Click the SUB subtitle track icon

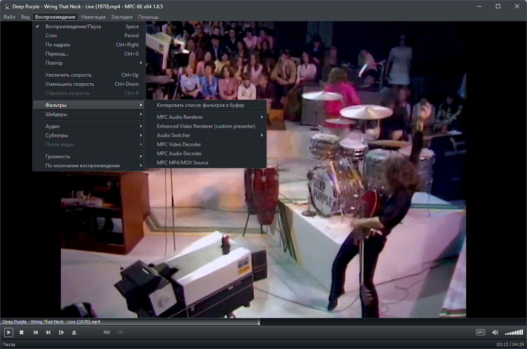point(119,332)
